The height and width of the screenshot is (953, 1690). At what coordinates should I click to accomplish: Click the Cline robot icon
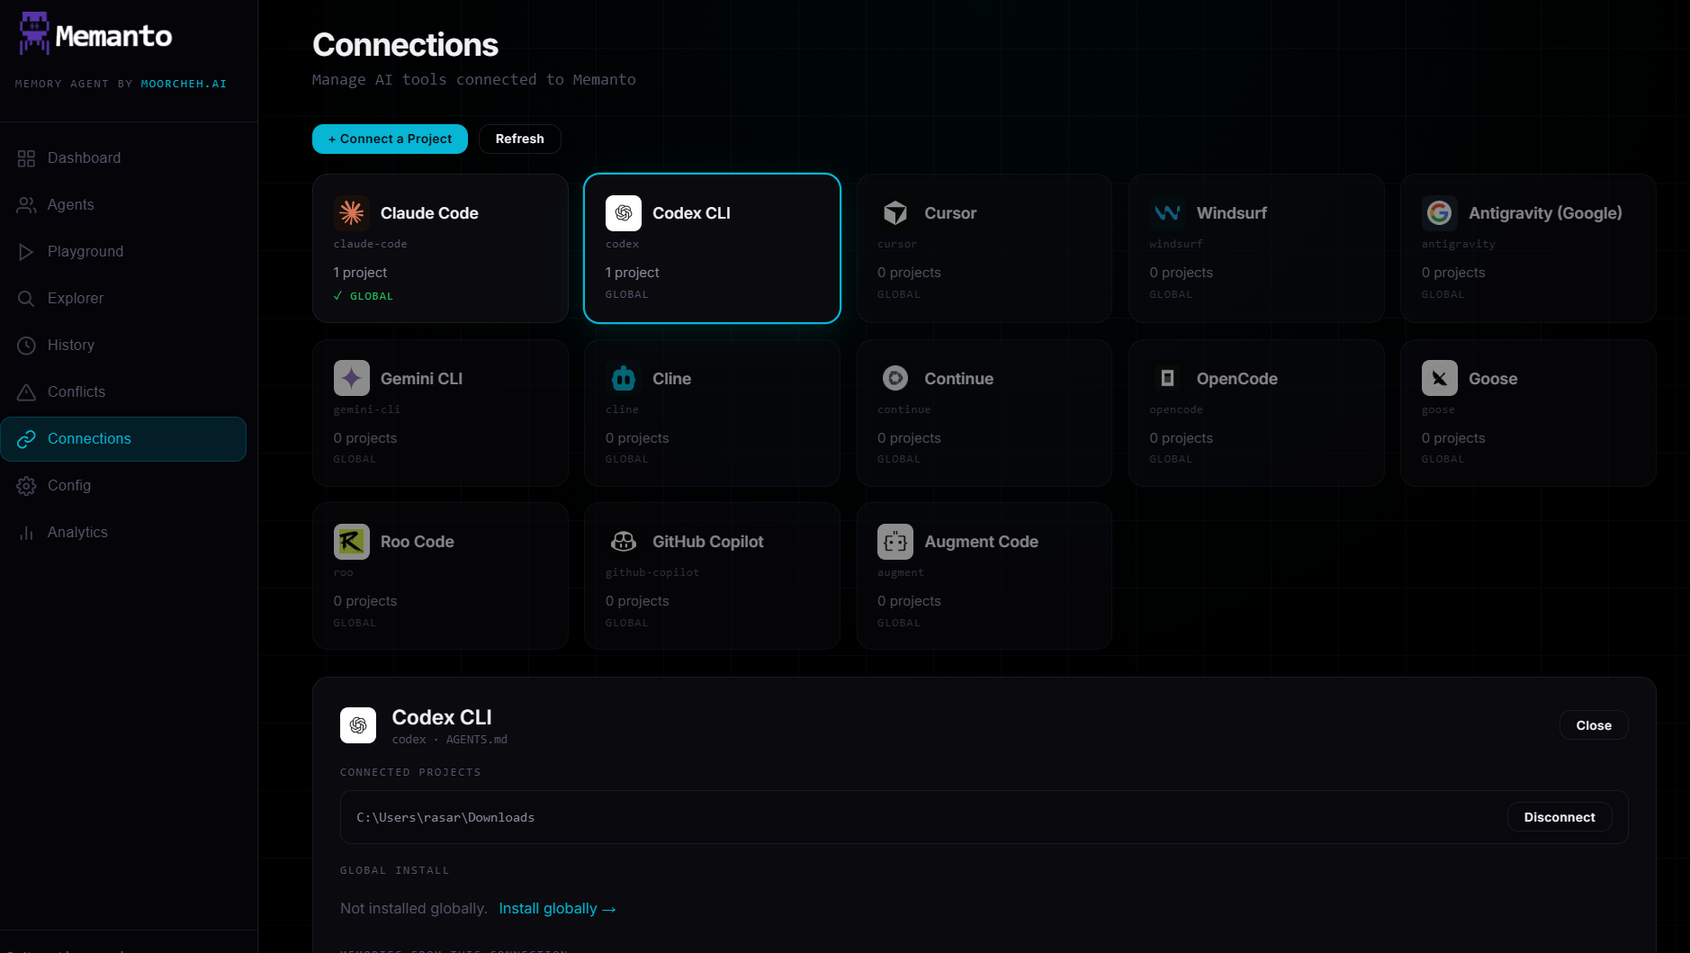pos(624,378)
